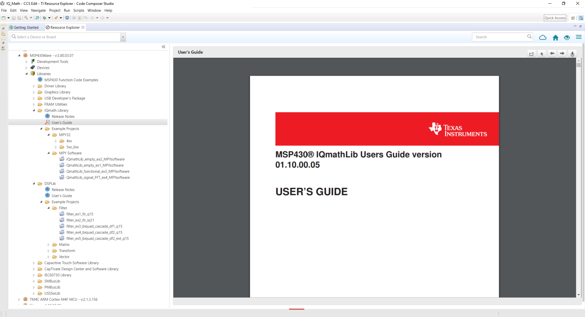Open the Project menu
This screenshot has width=585, height=317.
coord(55,10)
